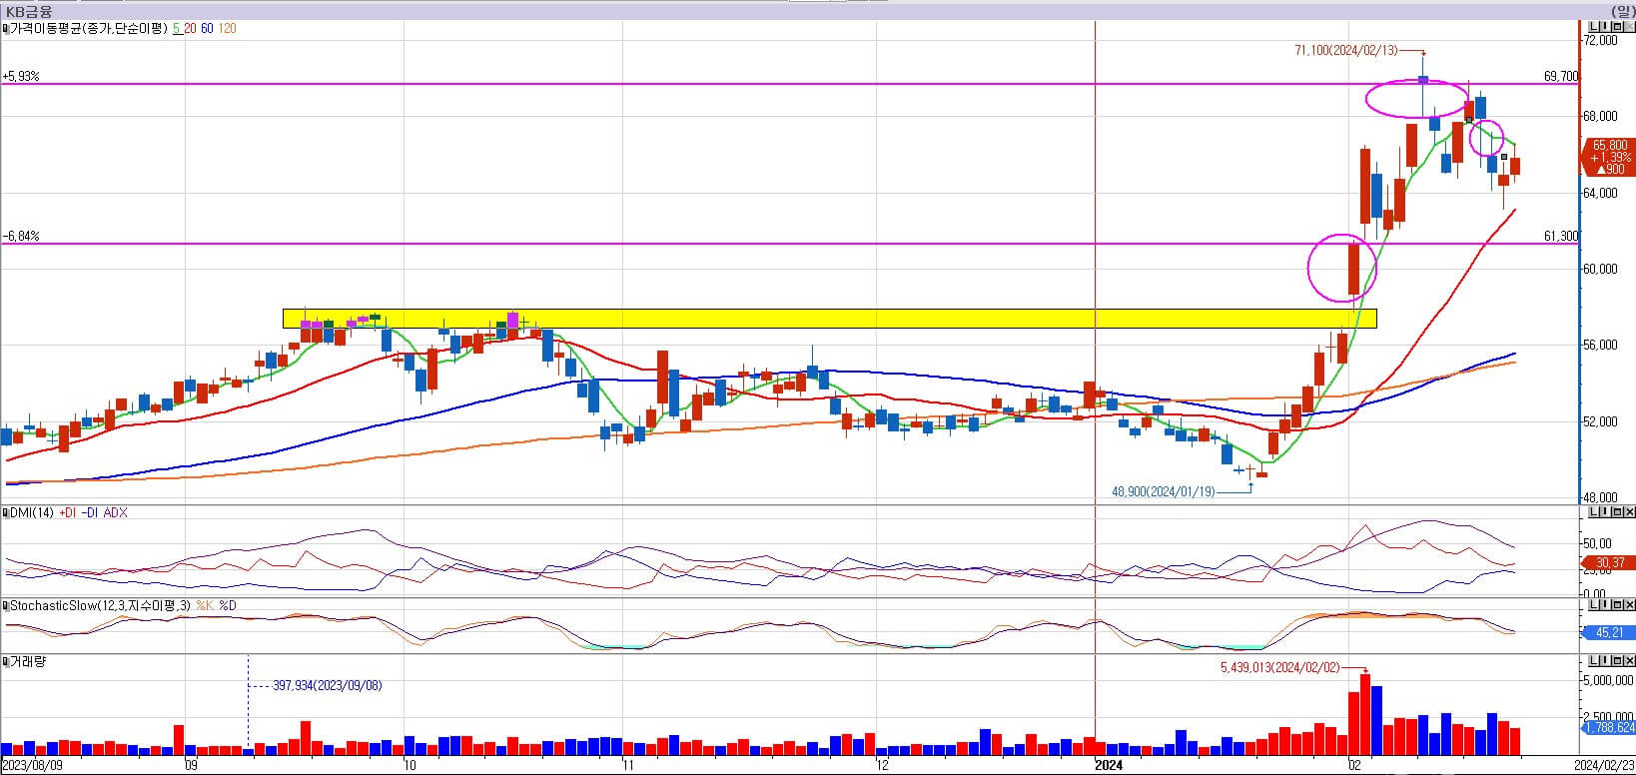Image resolution: width=1636 pixels, height=775 pixels.
Task: Maximize the volume (거래량) panel
Action: coord(1617,661)
